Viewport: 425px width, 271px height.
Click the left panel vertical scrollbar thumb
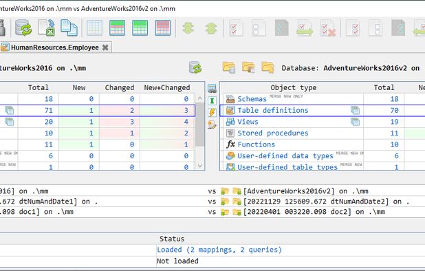tap(200, 124)
